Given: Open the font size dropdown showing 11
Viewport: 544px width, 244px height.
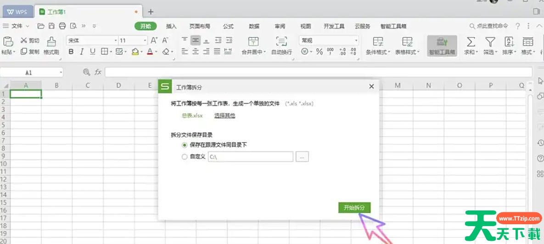Looking at the screenshot, I should pyautogui.click(x=145, y=40).
